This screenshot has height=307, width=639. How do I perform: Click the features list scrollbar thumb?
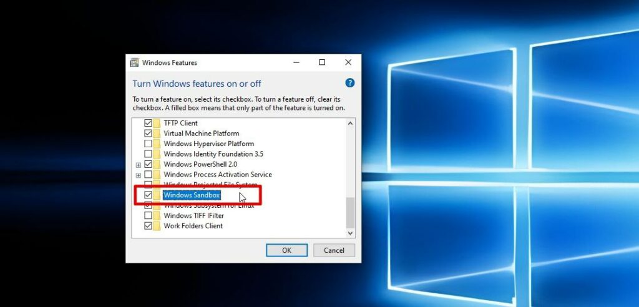click(x=350, y=213)
